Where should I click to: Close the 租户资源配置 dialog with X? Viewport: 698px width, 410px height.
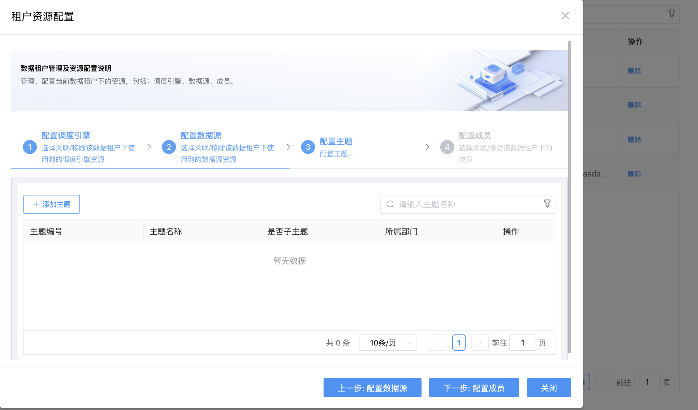[x=565, y=16]
